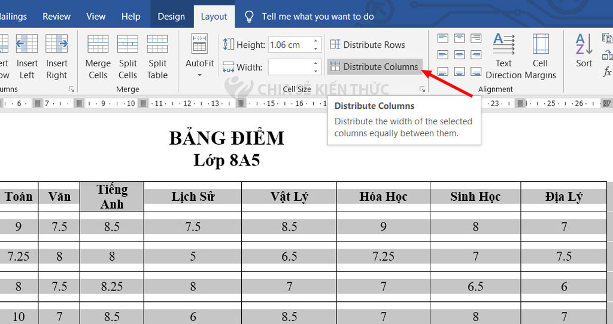The height and width of the screenshot is (324, 613).
Task: Align cell text Top Right
Action: coord(476,38)
